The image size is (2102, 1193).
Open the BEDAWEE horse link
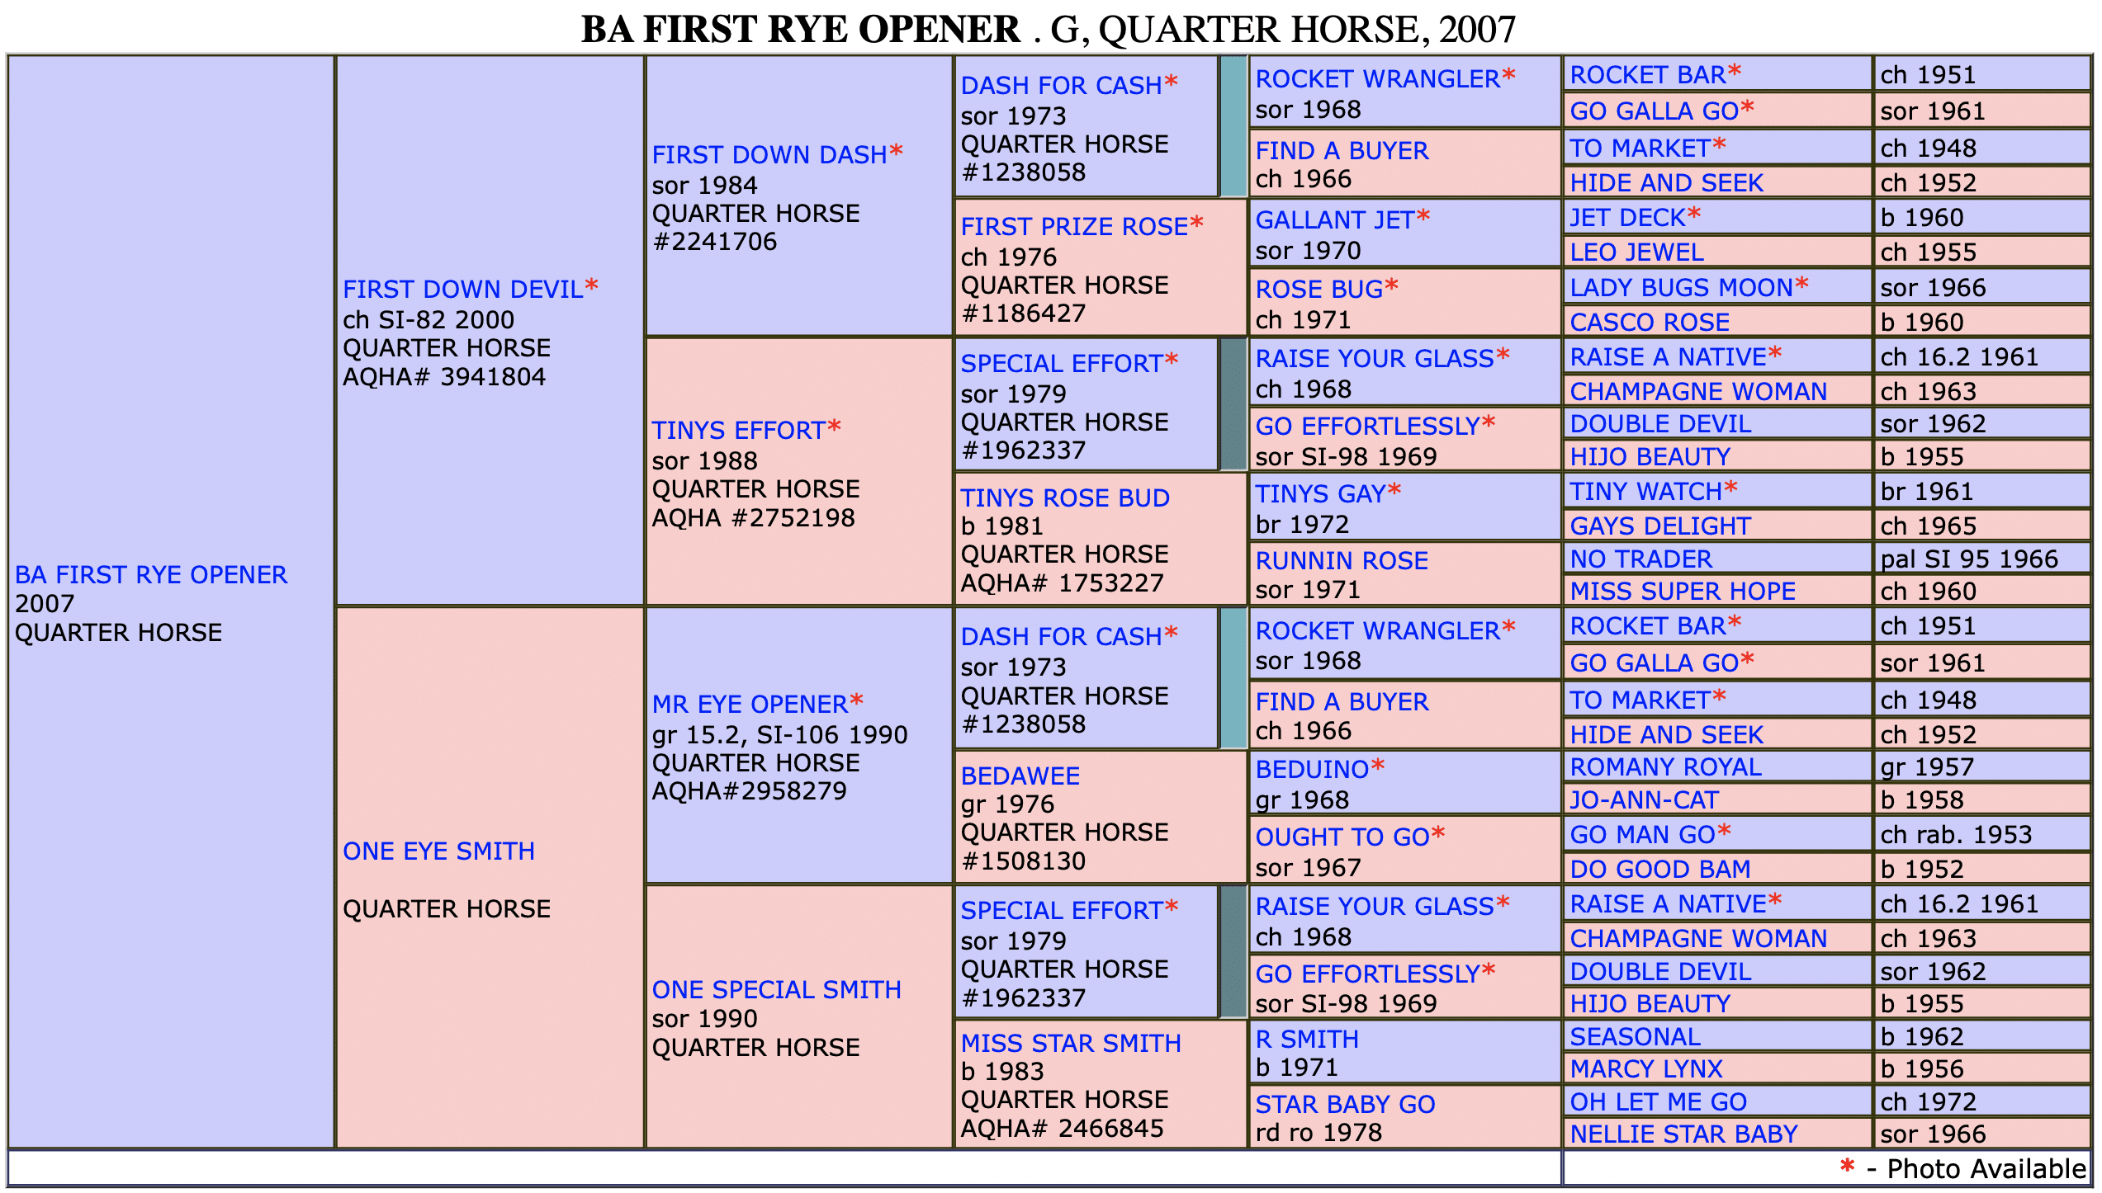[1020, 776]
